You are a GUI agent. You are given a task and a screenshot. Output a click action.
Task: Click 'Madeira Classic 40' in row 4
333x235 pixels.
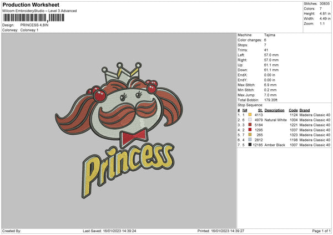[315, 130]
